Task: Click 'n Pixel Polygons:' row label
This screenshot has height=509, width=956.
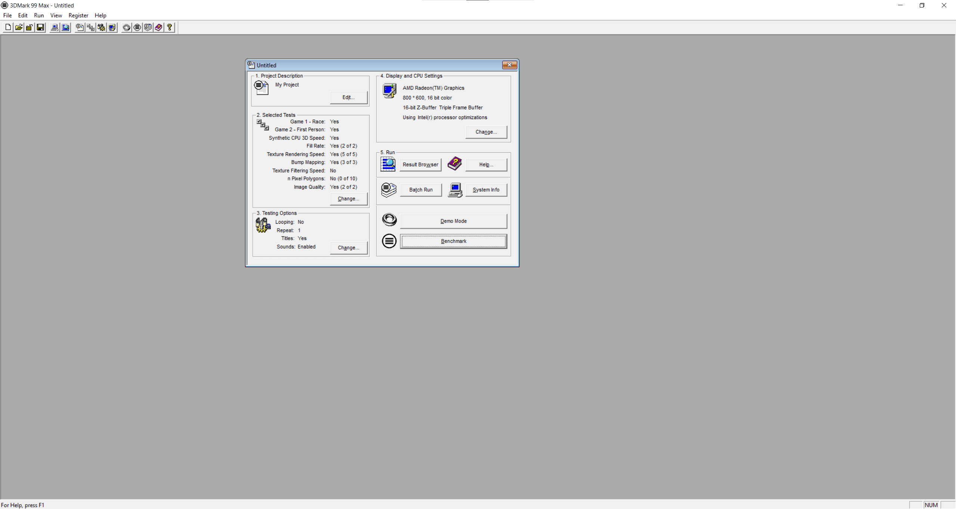Action: click(306, 179)
